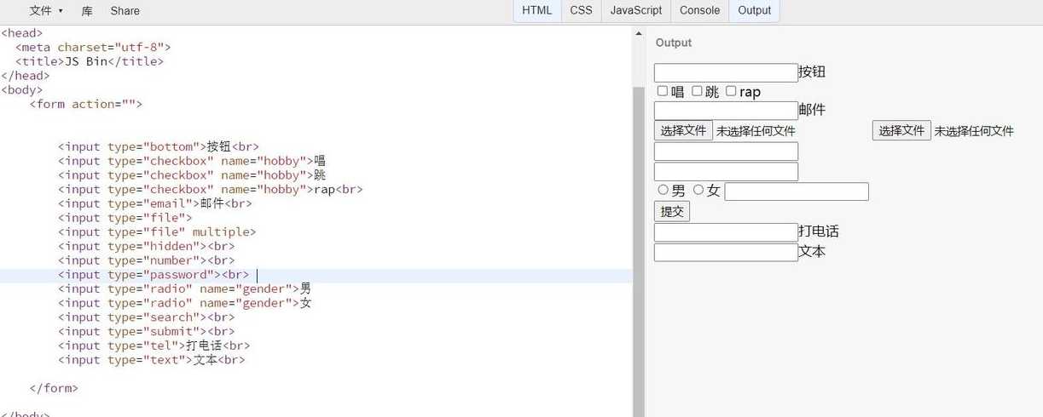1043x417 pixels.
Task: Click the checkbox code line ending with 跳
Action: click(192, 174)
